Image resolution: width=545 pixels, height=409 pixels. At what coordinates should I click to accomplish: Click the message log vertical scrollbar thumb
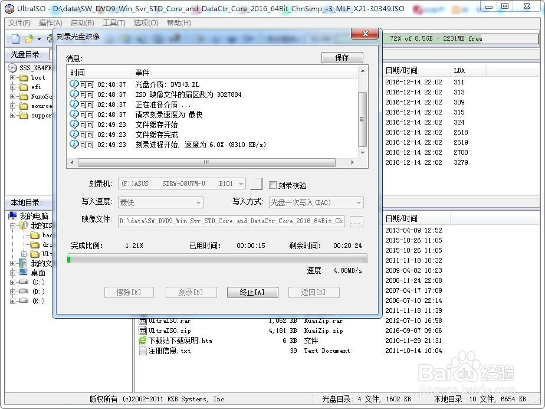point(362,119)
